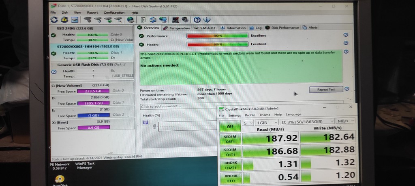Image resolution: width=415 pixels, height=186 pixels.
Task: Run the SEQ1M Q8T1 test
Action: [x=230, y=138]
